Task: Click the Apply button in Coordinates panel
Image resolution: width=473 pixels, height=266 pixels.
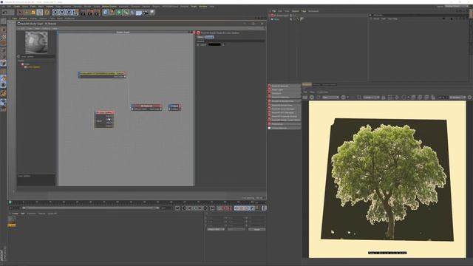Action: pyautogui.click(x=256, y=230)
